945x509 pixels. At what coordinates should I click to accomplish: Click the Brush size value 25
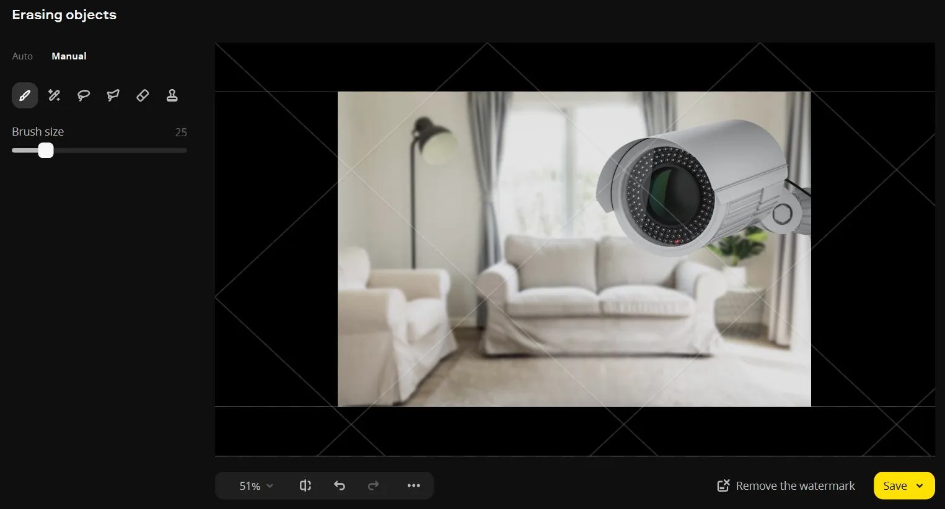click(181, 133)
